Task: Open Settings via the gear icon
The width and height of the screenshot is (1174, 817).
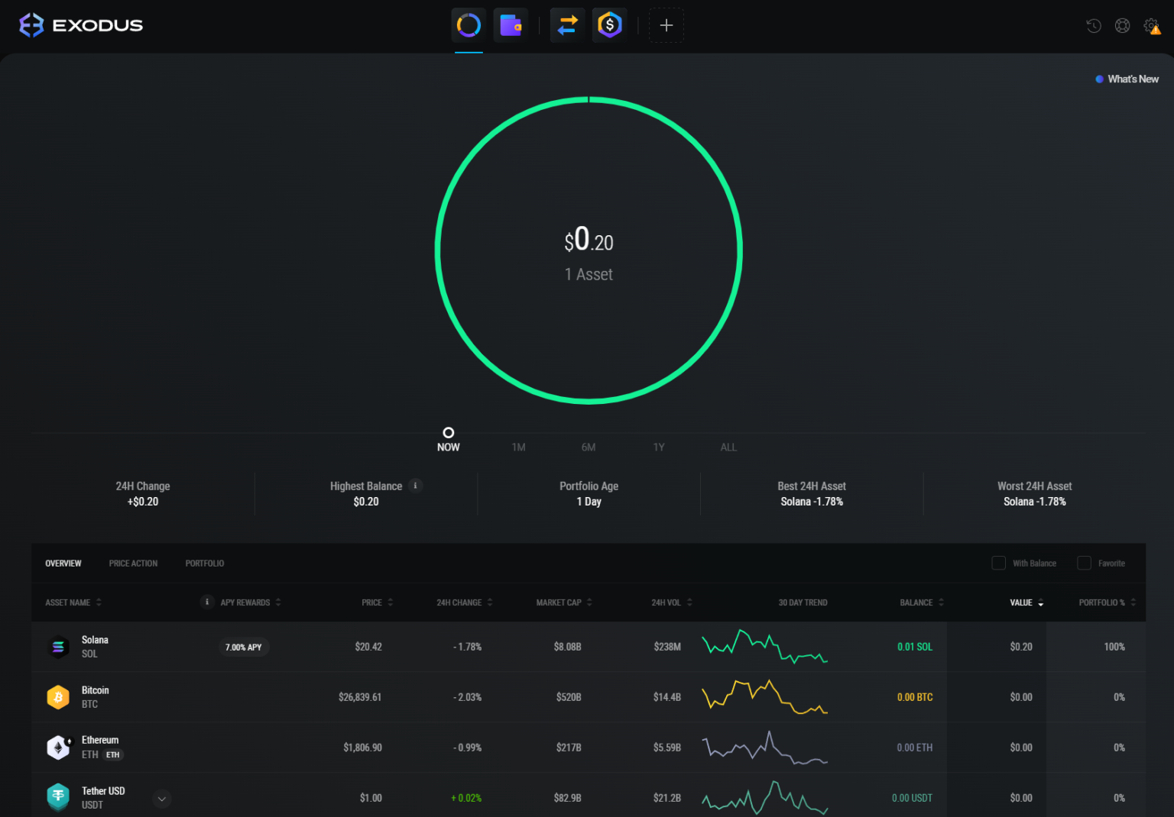Action: (1151, 24)
